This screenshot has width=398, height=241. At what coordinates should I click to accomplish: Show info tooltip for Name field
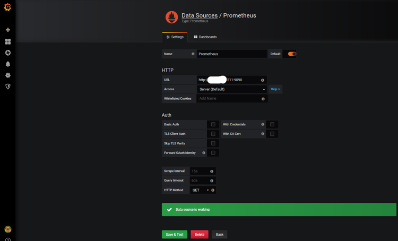click(x=193, y=54)
